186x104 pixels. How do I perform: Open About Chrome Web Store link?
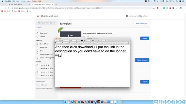tap(44, 88)
